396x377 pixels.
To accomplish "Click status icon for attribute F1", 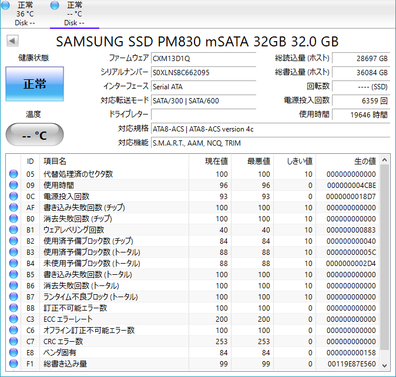I will 14,364.
